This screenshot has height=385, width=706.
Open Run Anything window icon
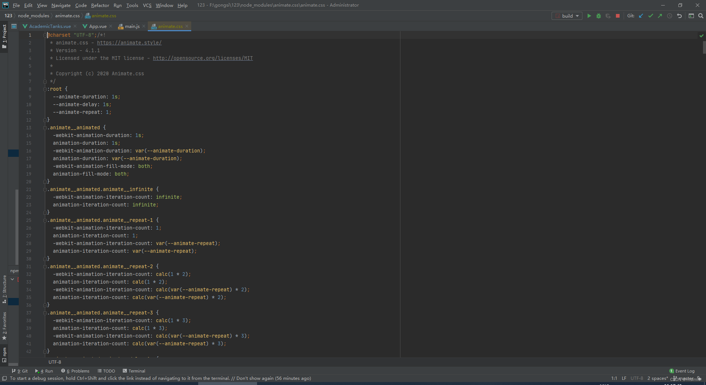[691, 16]
